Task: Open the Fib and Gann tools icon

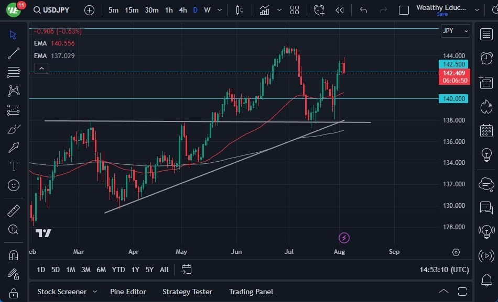Action: click(x=13, y=72)
